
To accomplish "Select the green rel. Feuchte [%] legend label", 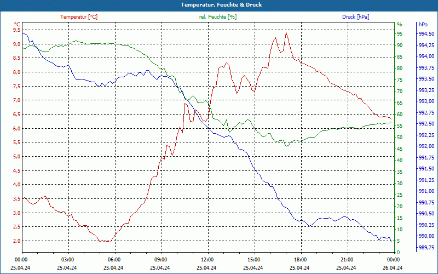I will (218, 17).
